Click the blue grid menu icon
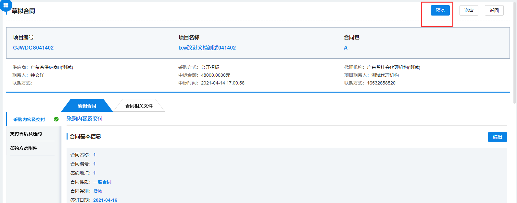517x203 pixels. pos(6,5)
